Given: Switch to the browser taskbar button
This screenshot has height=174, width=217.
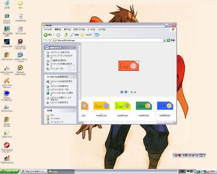Looking at the screenshot, I should click(34, 171).
